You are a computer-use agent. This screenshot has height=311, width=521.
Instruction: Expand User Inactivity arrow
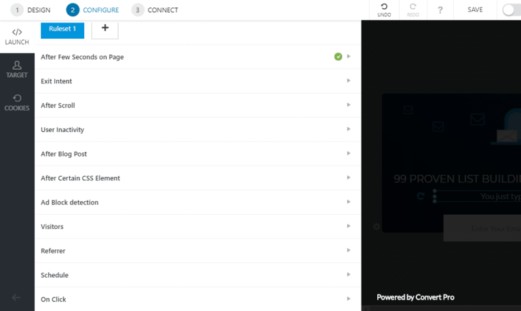349,129
